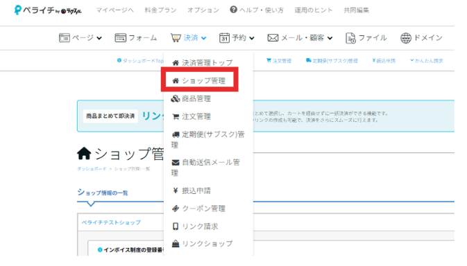The width and height of the screenshot is (467, 266).
Task: Click the help question mark icon
Action: point(233,10)
